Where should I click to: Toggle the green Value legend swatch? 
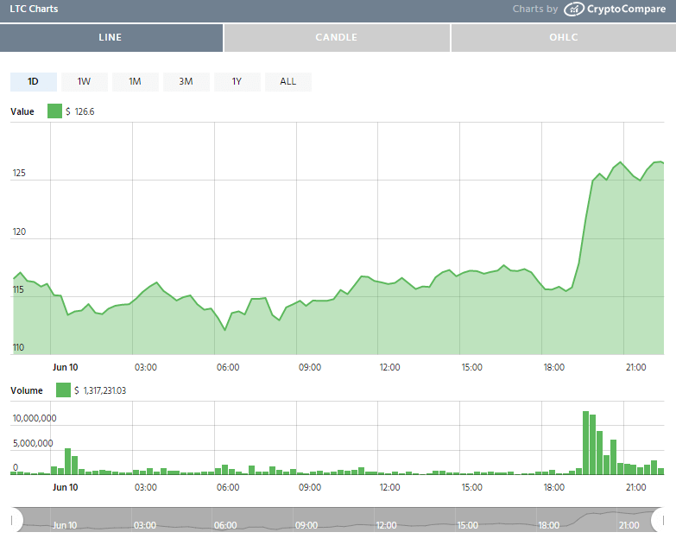[x=54, y=111]
